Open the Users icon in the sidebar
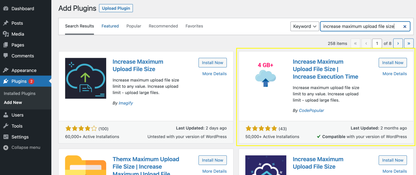Screen dimensions: 416x175 click(6, 115)
